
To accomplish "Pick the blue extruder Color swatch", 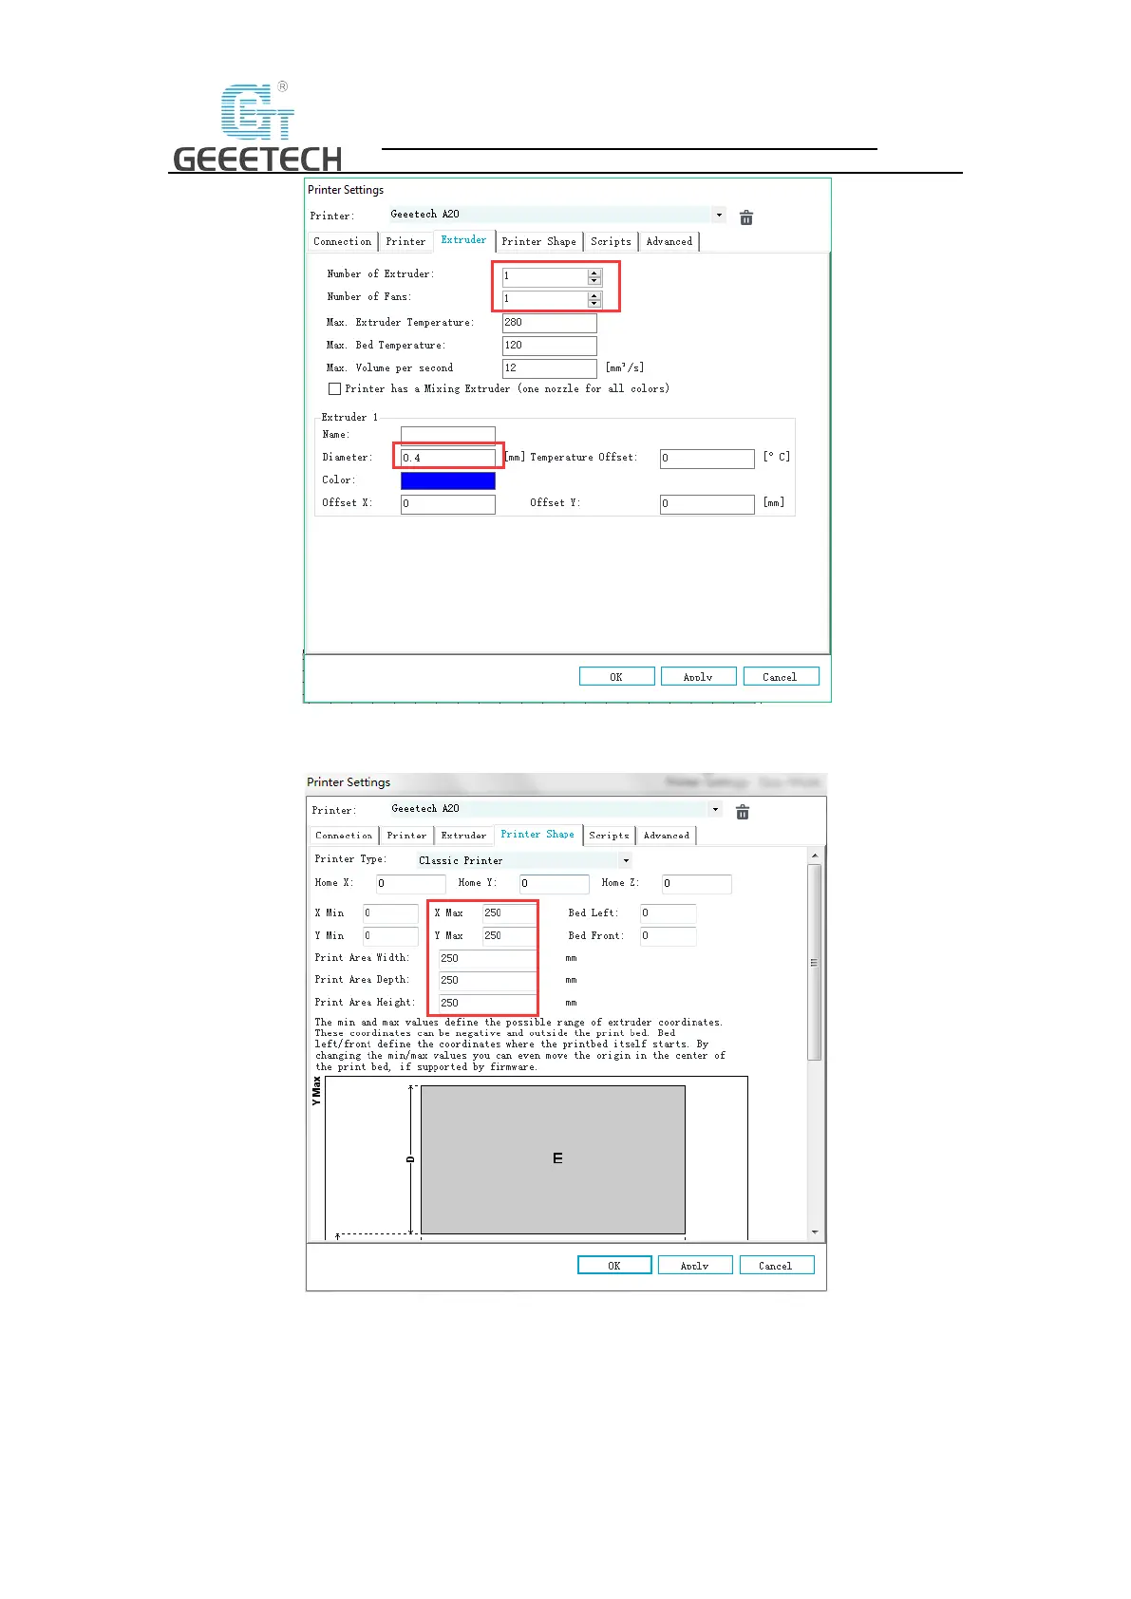I will [x=448, y=480].
